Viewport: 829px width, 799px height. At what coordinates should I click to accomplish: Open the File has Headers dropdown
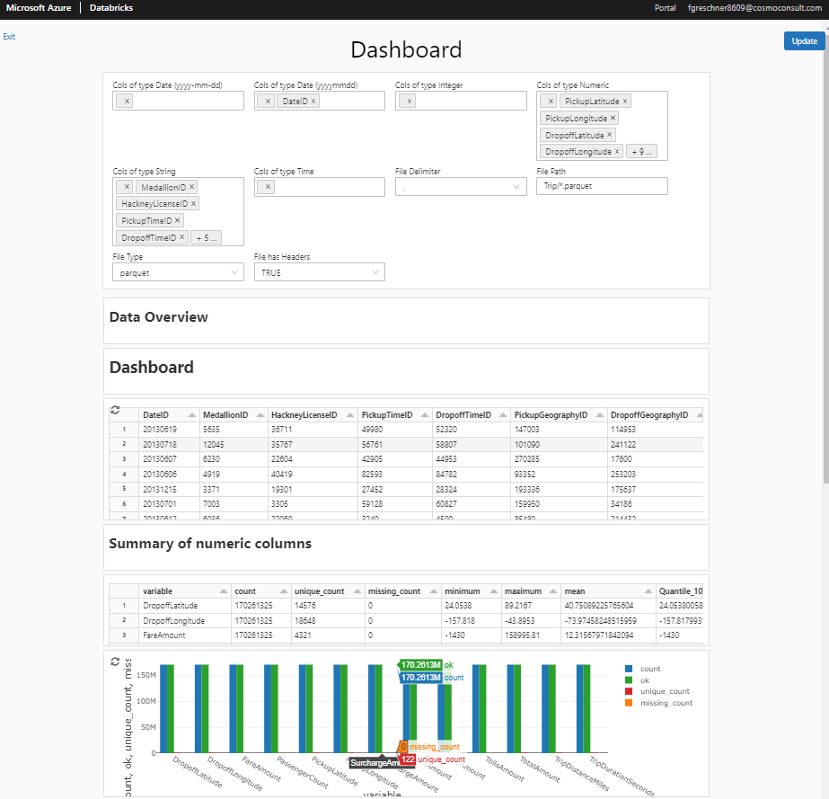320,272
